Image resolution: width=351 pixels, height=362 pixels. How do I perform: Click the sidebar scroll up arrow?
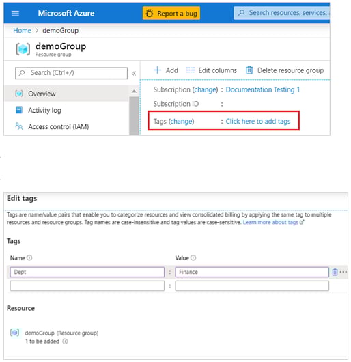(x=134, y=92)
